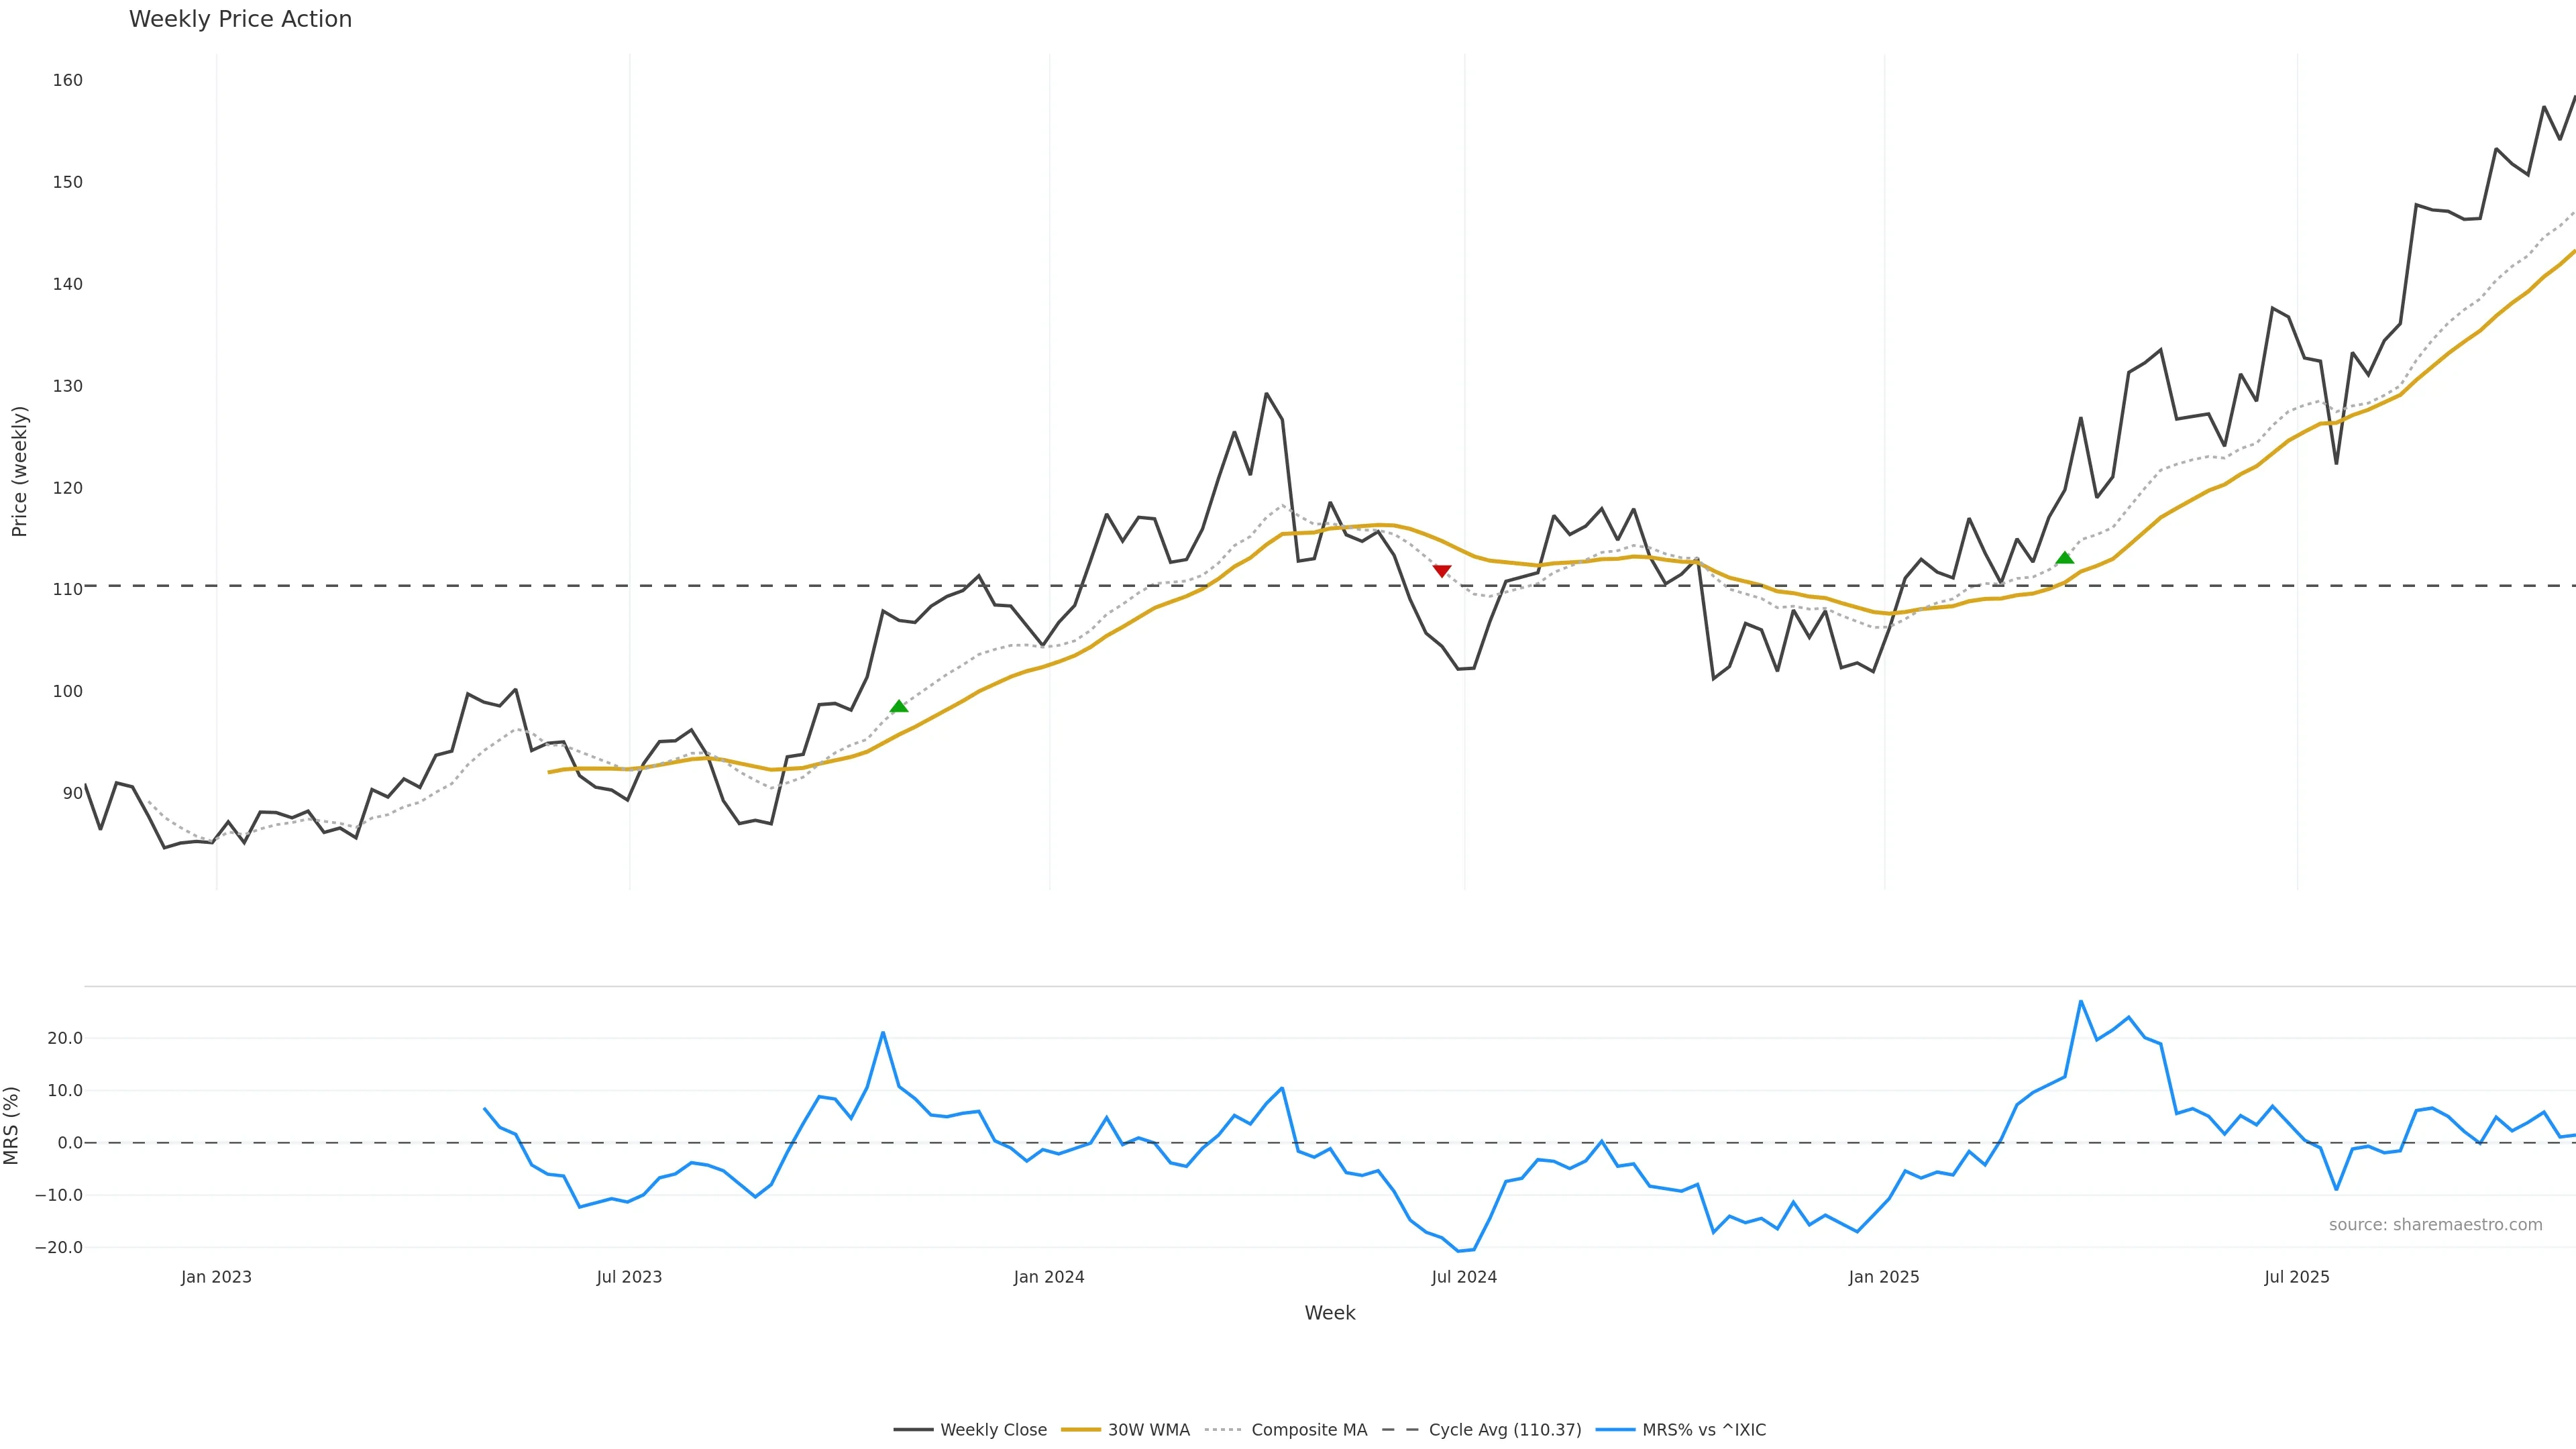The image size is (2576, 1449).
Task: Click the Price (weekly) axis title
Action: click(x=20, y=471)
